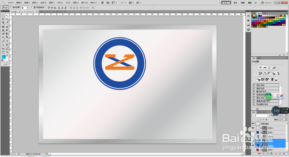Switch to the 通道 tab
Viewport: 289px width, 157px height.
pyautogui.click(x=259, y=112)
